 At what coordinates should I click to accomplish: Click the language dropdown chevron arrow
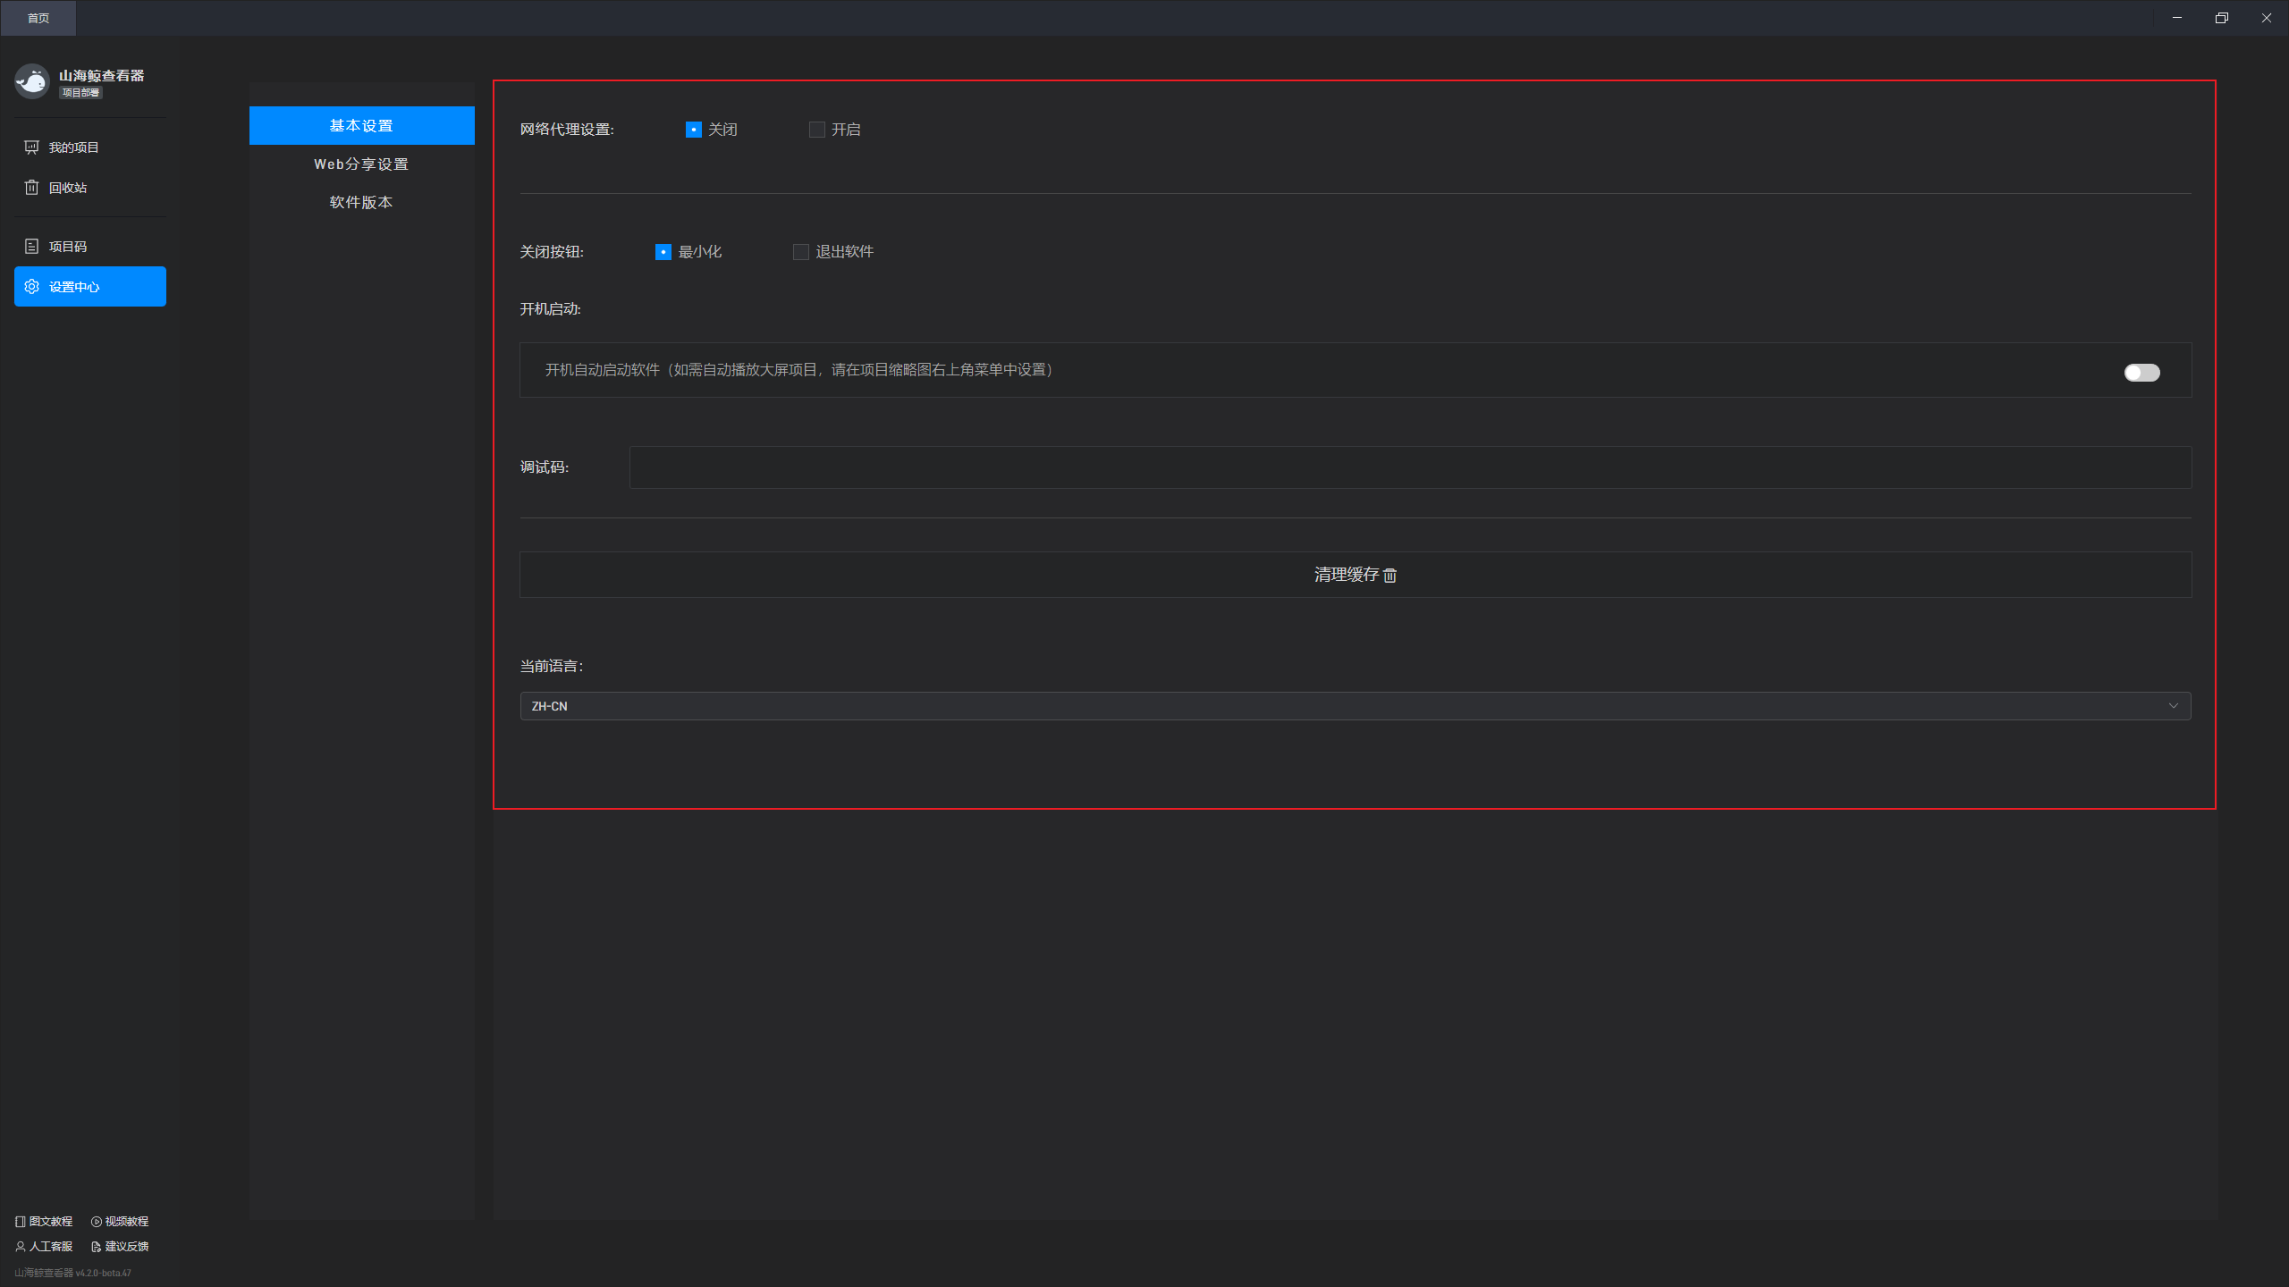(x=2173, y=706)
